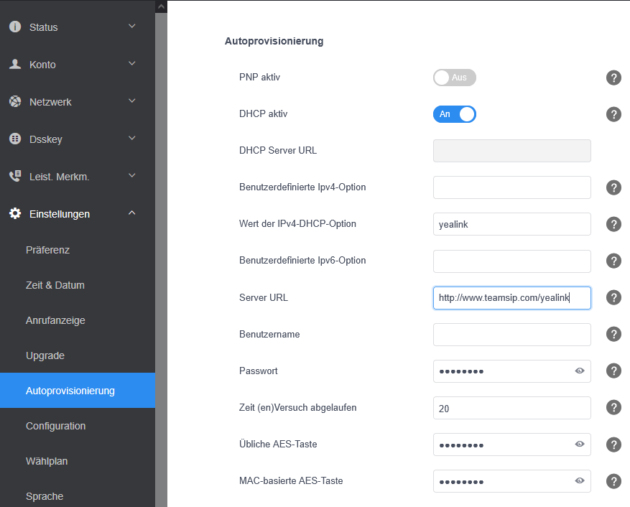
Task: Click the Dsskey icon in sidebar
Action: coord(15,139)
